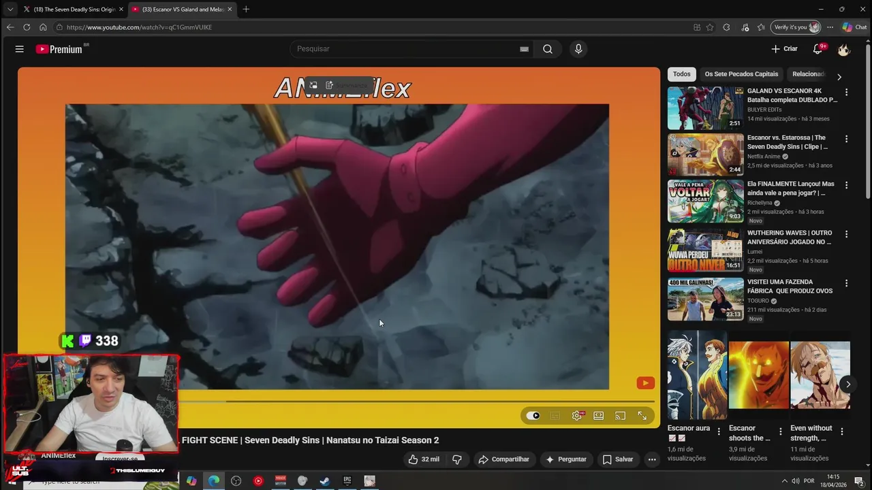Open the tab search dropdown

pos(10,9)
